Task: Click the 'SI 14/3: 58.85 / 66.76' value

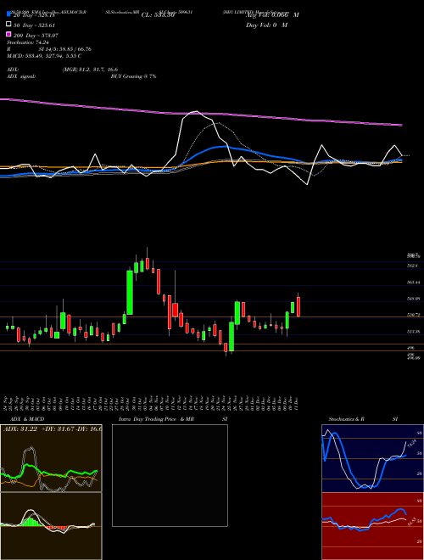Action: click(x=65, y=49)
